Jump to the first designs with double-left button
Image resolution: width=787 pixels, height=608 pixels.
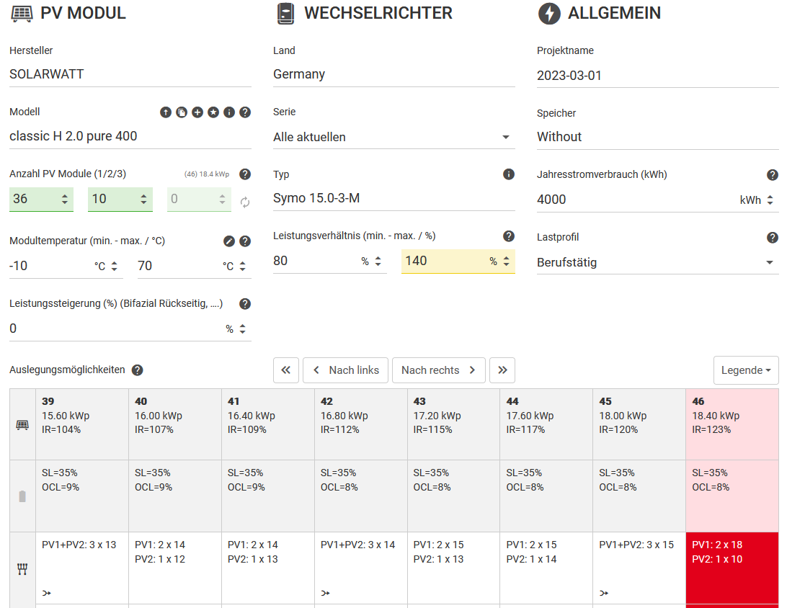click(286, 370)
